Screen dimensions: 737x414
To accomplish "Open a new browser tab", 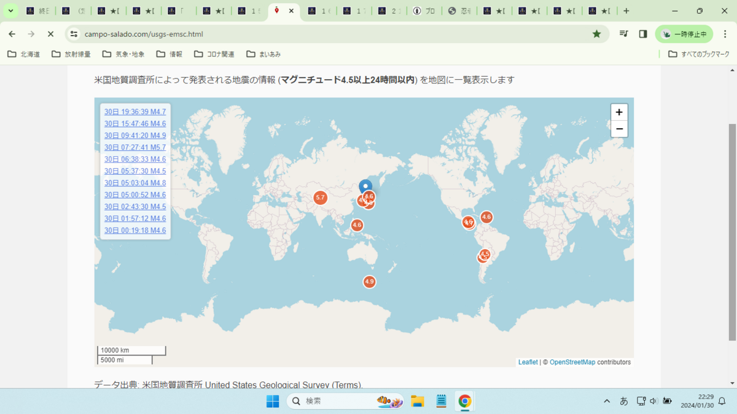I will pyautogui.click(x=626, y=11).
